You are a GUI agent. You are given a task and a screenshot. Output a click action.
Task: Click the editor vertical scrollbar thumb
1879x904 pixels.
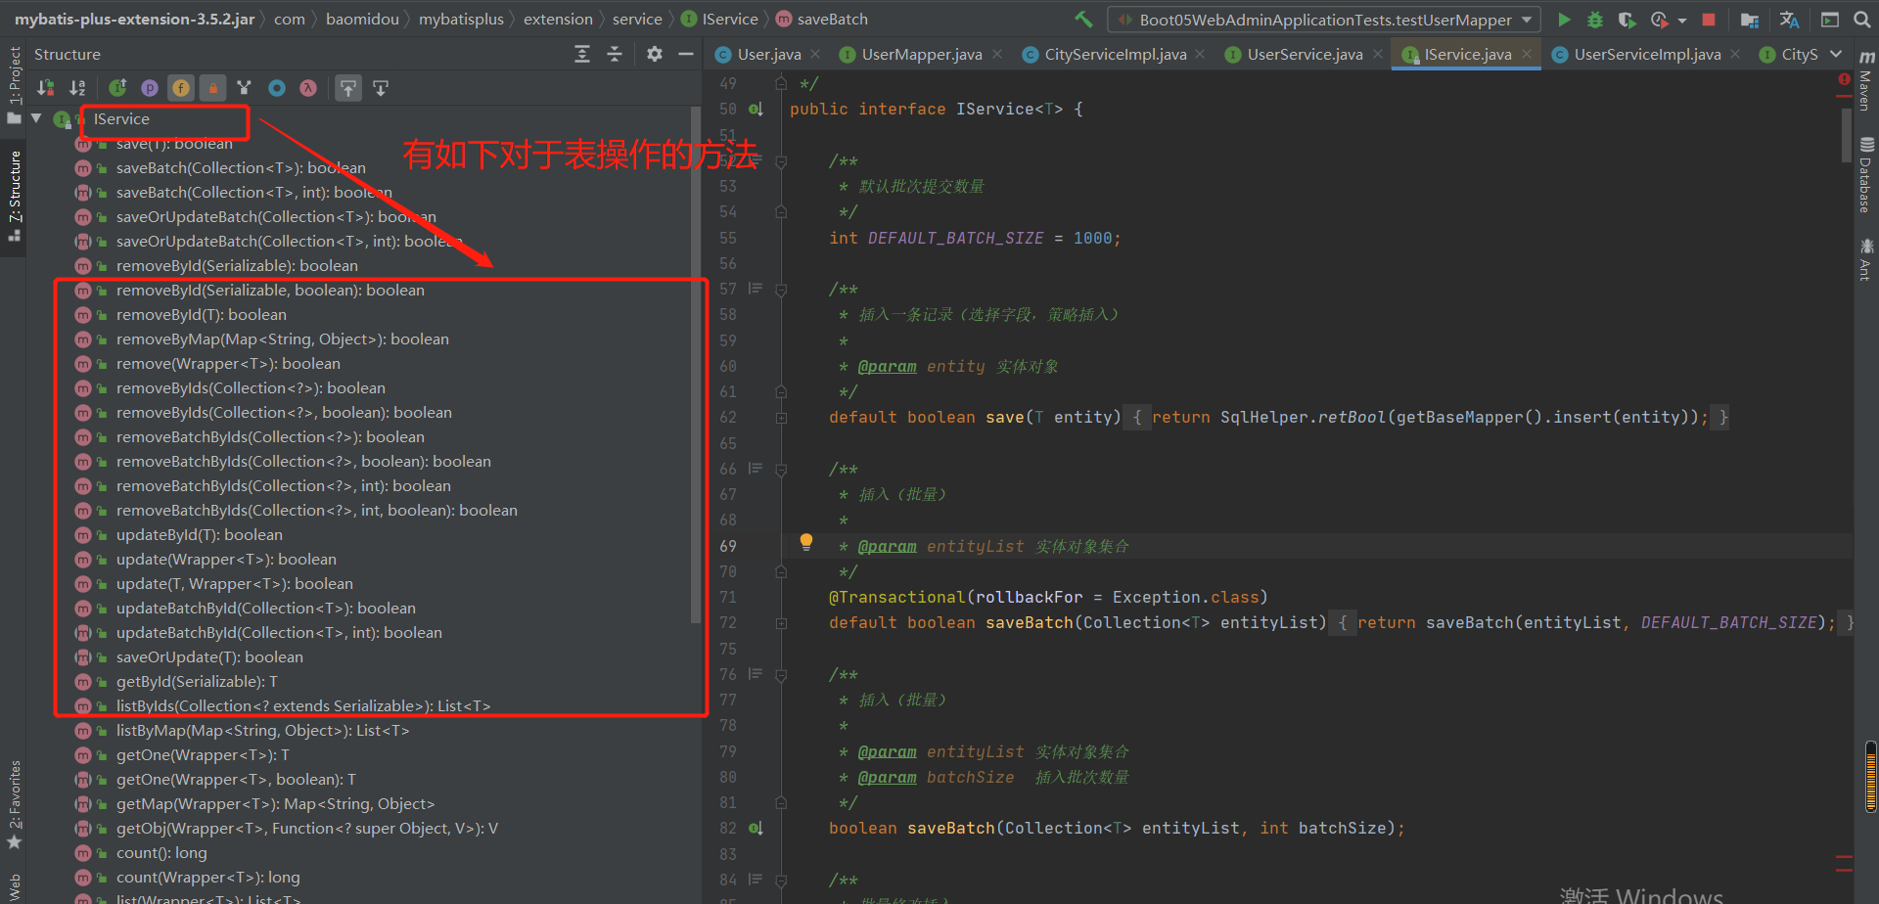(1846, 137)
